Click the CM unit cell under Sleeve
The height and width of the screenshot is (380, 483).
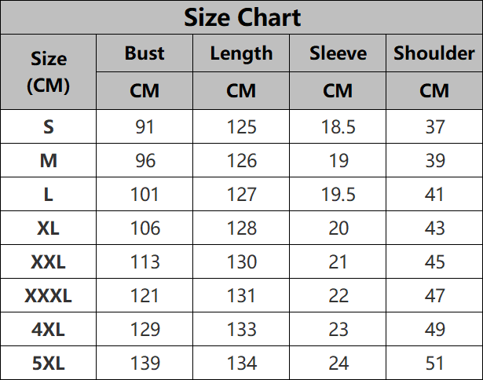[x=338, y=91]
